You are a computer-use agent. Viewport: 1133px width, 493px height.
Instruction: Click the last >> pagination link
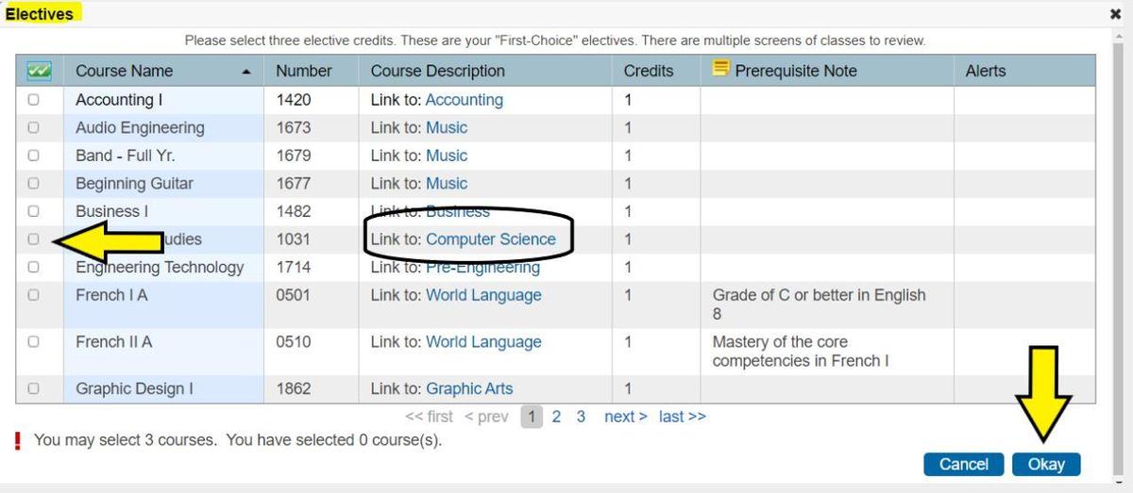682,417
